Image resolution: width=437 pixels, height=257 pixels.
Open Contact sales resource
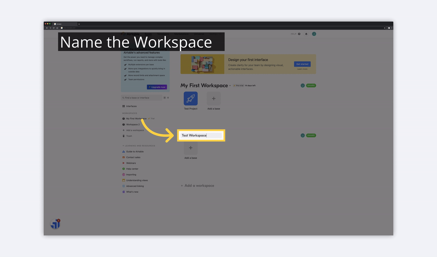point(131,157)
